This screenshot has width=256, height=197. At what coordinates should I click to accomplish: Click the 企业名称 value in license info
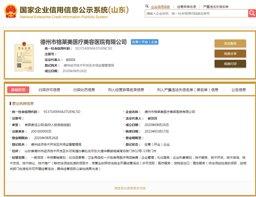tap(170, 112)
